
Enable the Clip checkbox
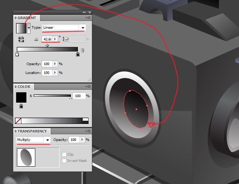point(64,155)
